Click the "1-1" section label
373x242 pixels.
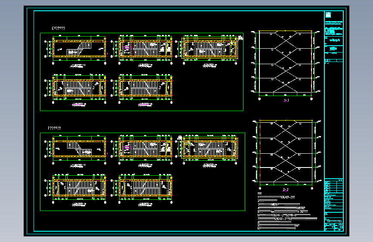pyautogui.click(x=286, y=100)
